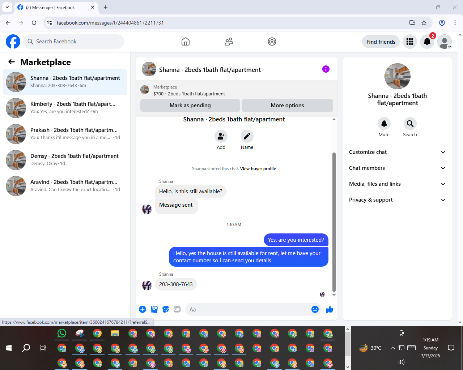Open Prakash conversation in Marketplace list
This screenshot has width=463, height=370.
(x=65, y=134)
